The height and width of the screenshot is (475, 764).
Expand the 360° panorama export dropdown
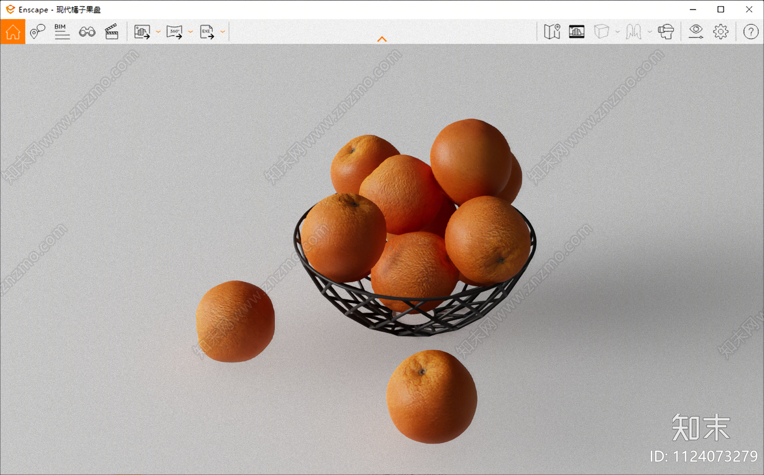pos(191,32)
